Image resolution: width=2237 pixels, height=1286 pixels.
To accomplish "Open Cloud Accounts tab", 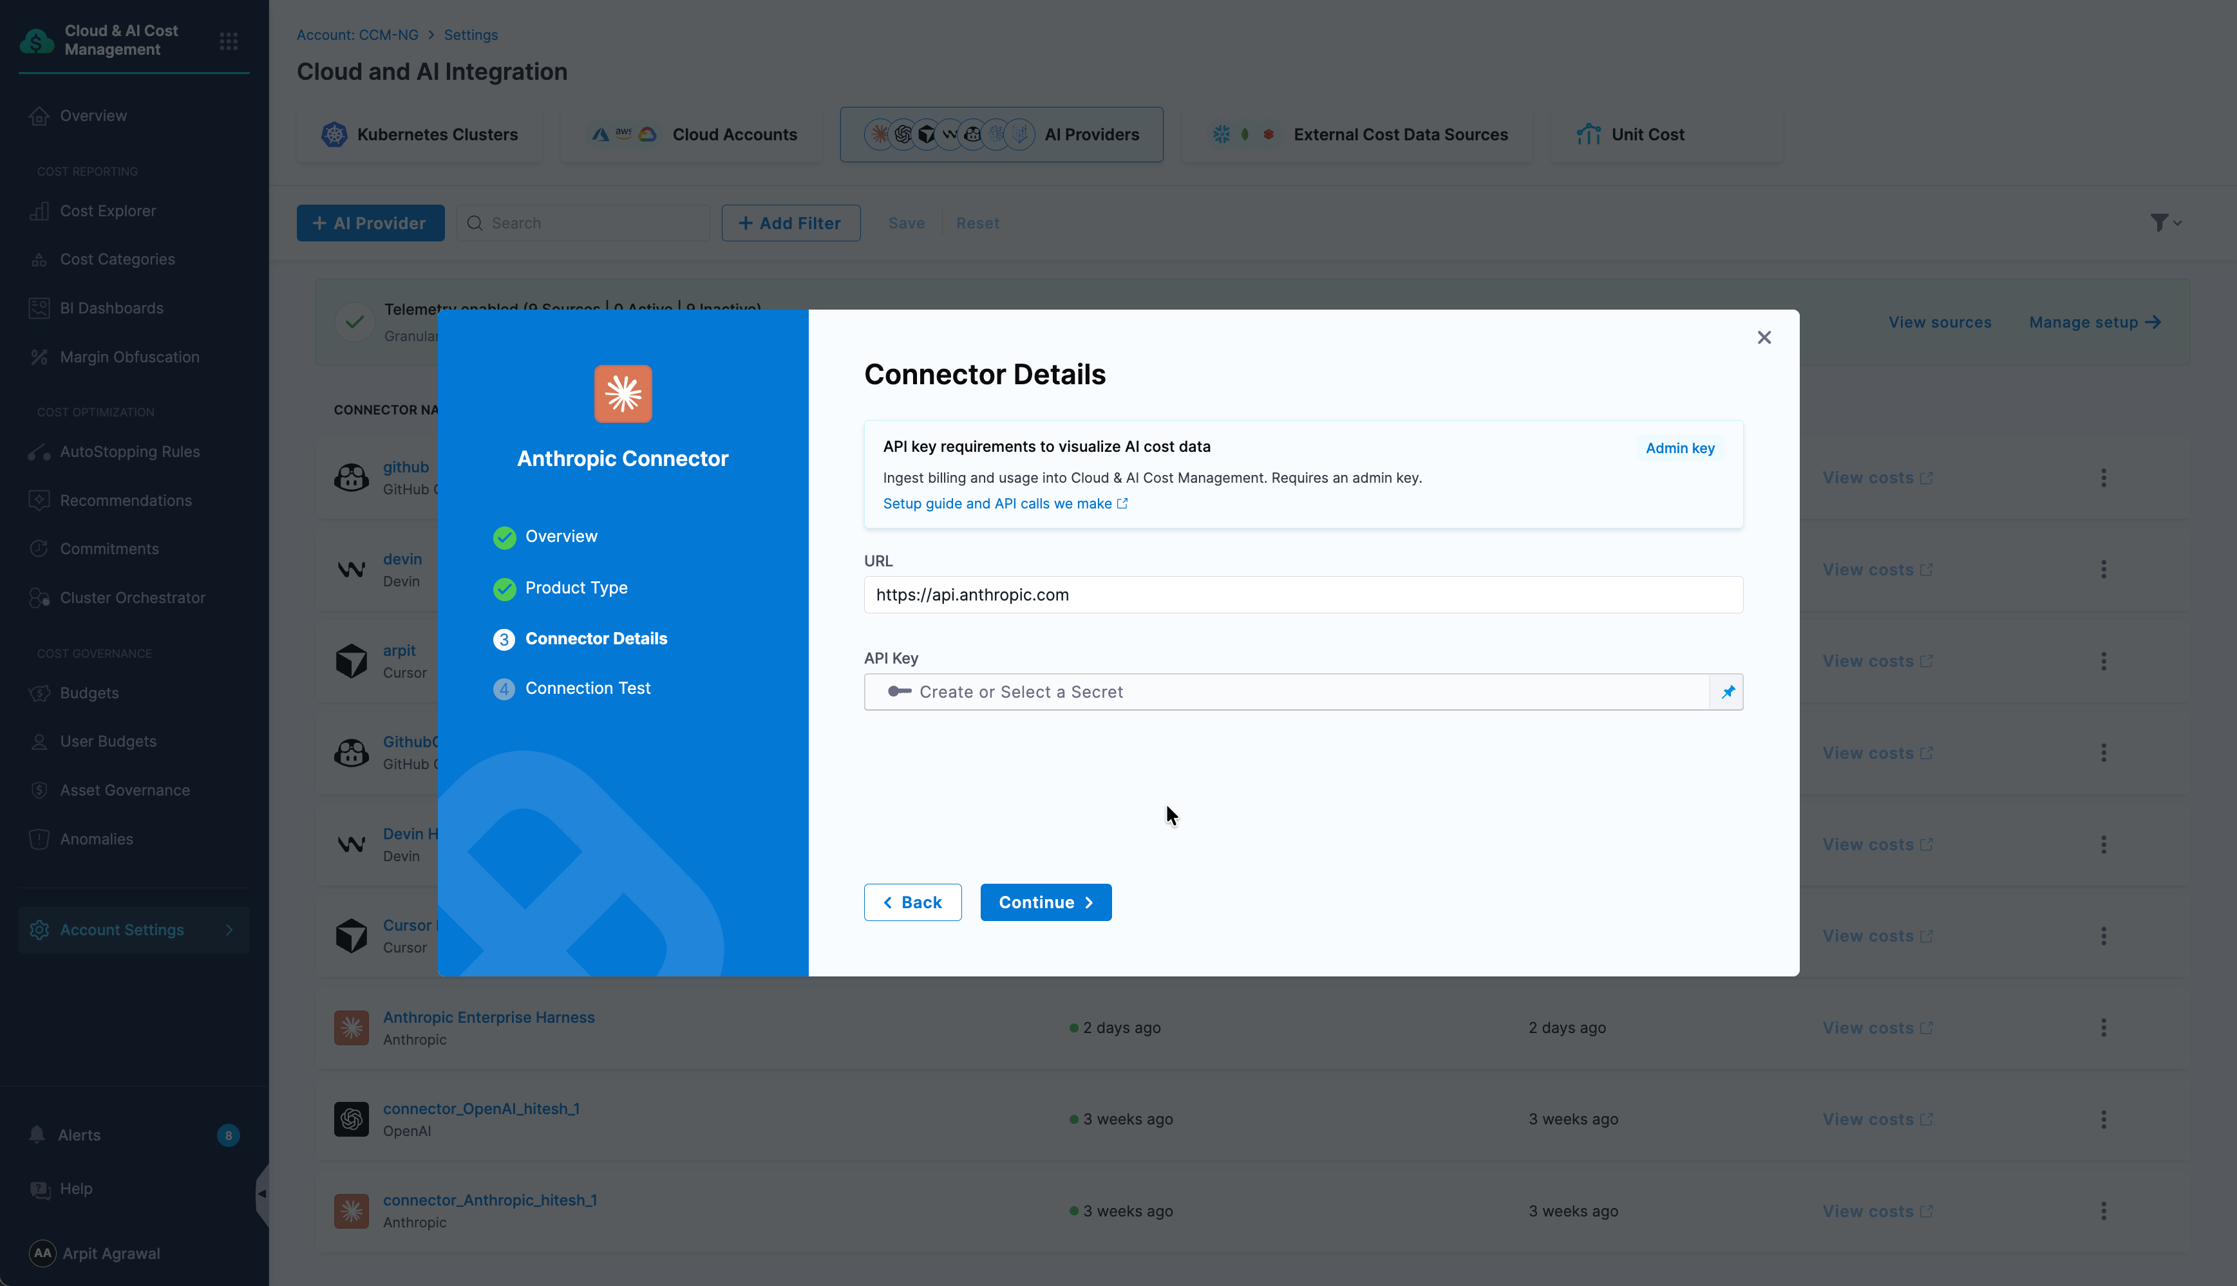I will point(692,135).
